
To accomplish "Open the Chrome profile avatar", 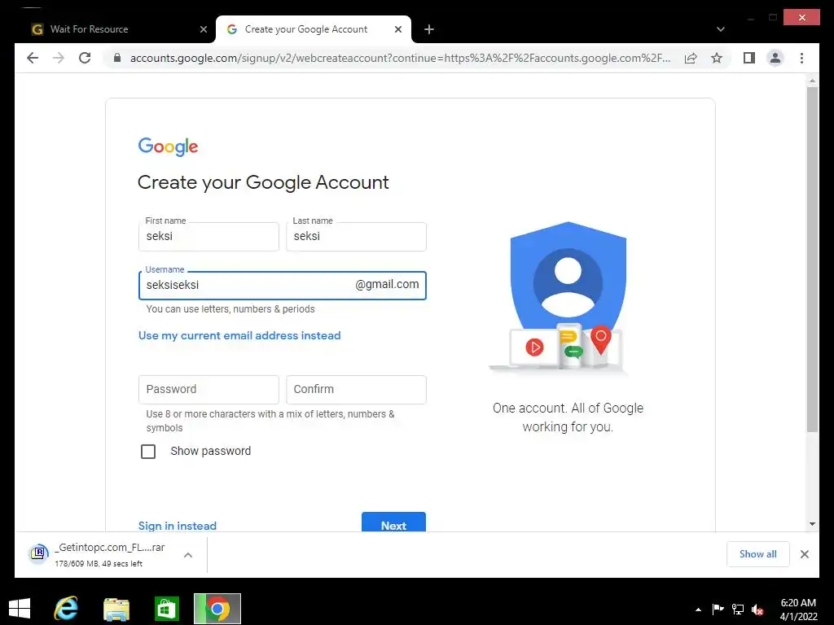I will pos(775,58).
